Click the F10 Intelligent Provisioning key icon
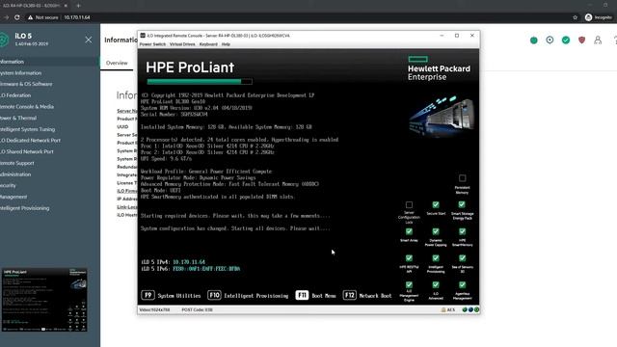 click(x=214, y=295)
